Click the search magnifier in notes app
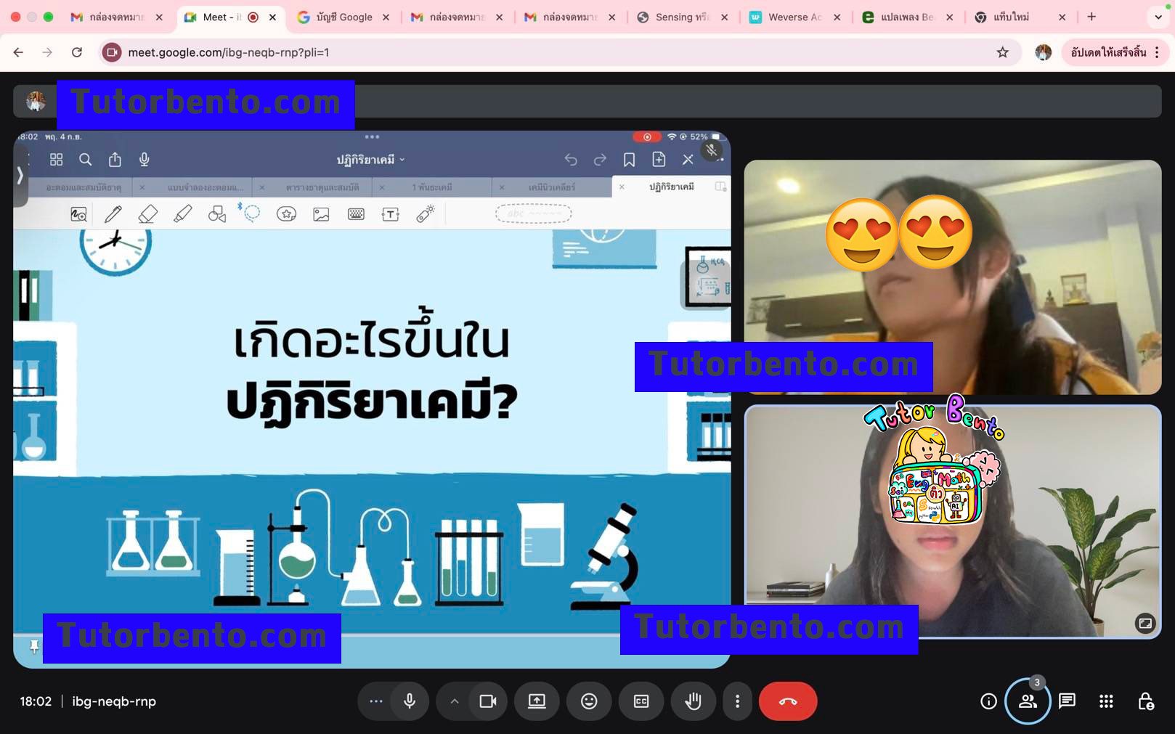 [x=85, y=160]
